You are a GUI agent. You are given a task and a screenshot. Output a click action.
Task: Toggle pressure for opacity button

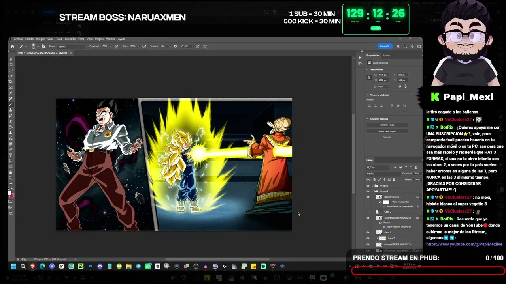click(116, 46)
